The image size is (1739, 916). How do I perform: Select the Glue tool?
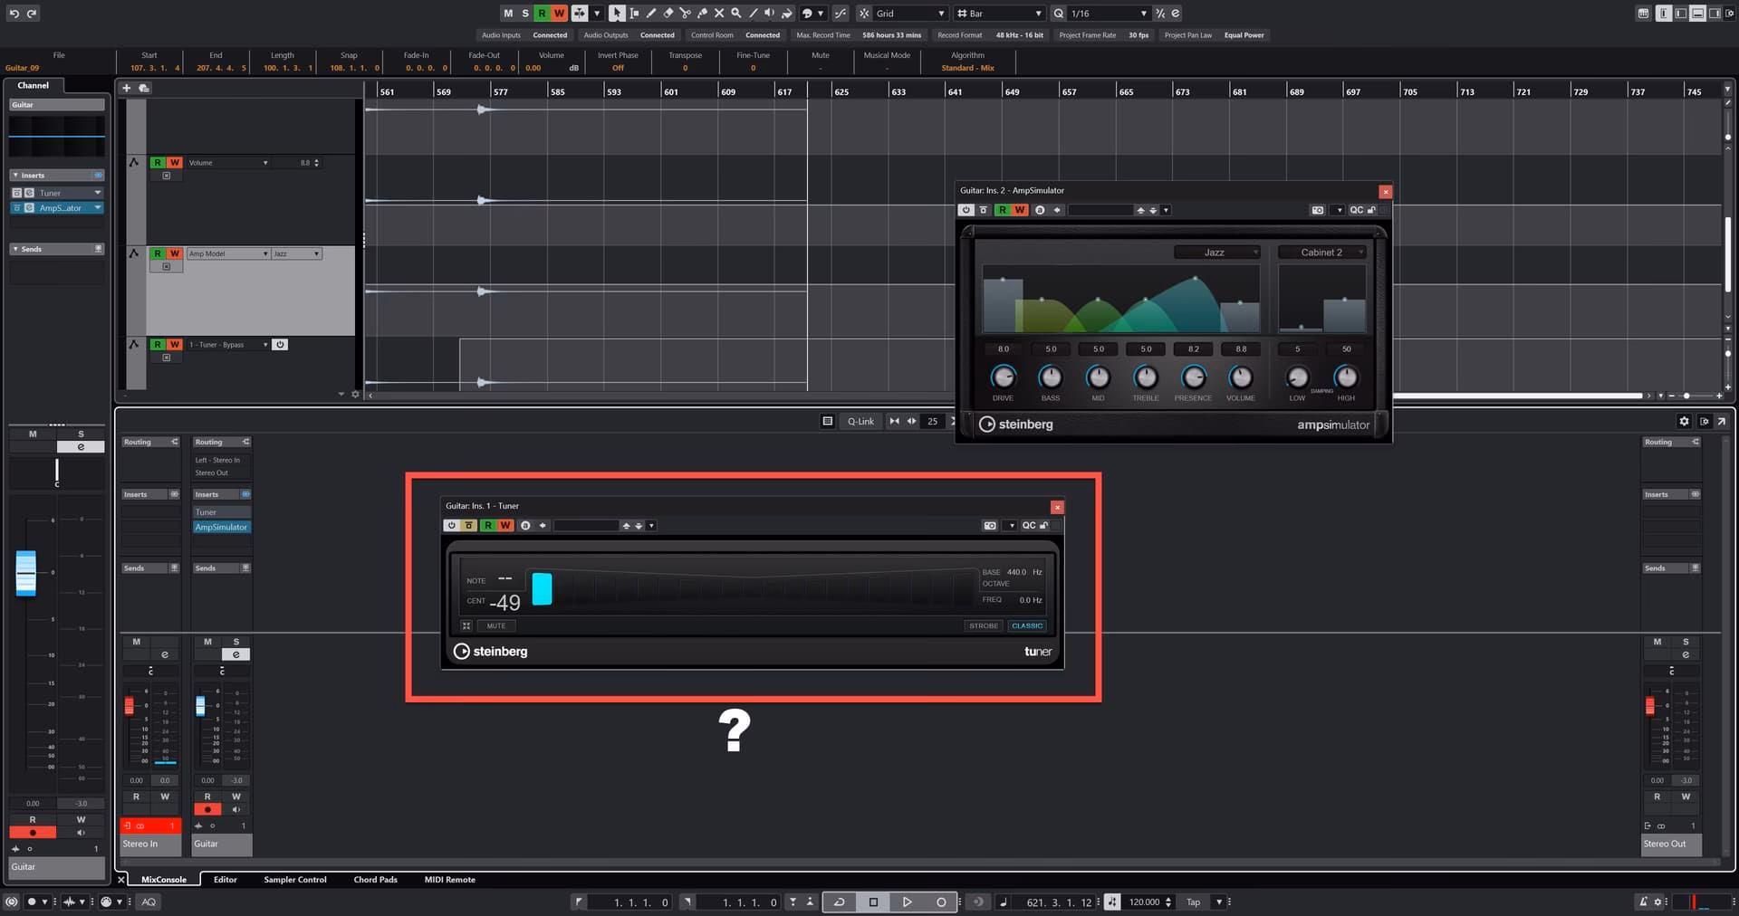tap(702, 14)
